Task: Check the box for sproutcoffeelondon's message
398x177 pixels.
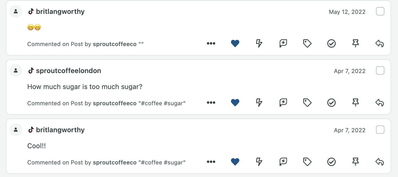Action: [x=380, y=71]
